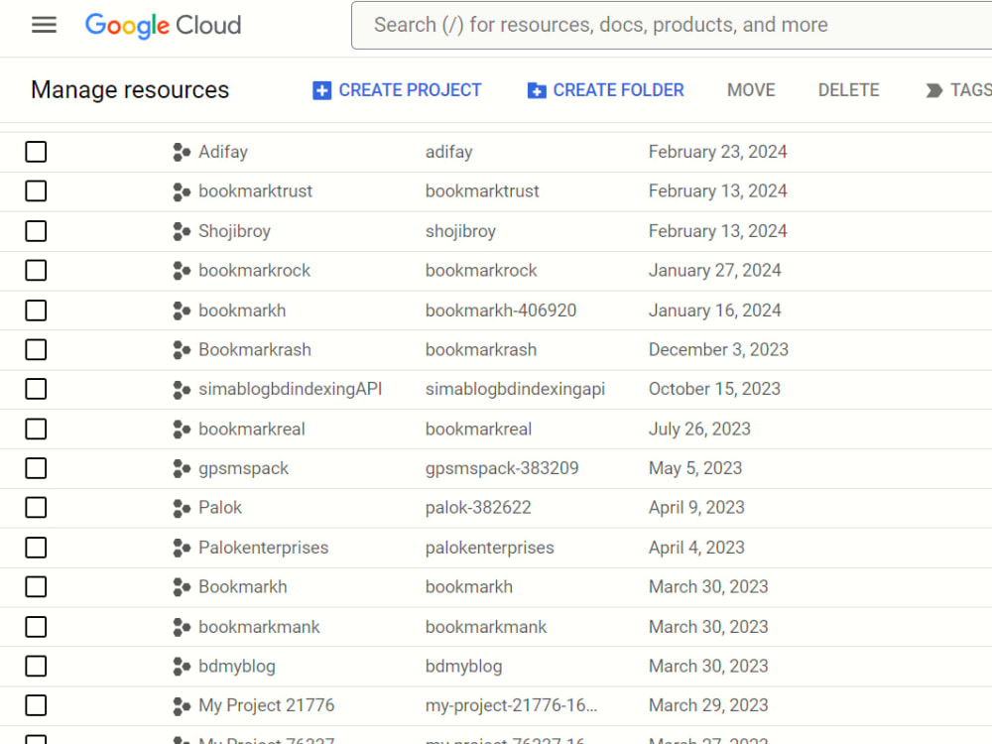Image resolution: width=992 pixels, height=744 pixels.
Task: Click the Tags label icon
Action: click(x=933, y=90)
